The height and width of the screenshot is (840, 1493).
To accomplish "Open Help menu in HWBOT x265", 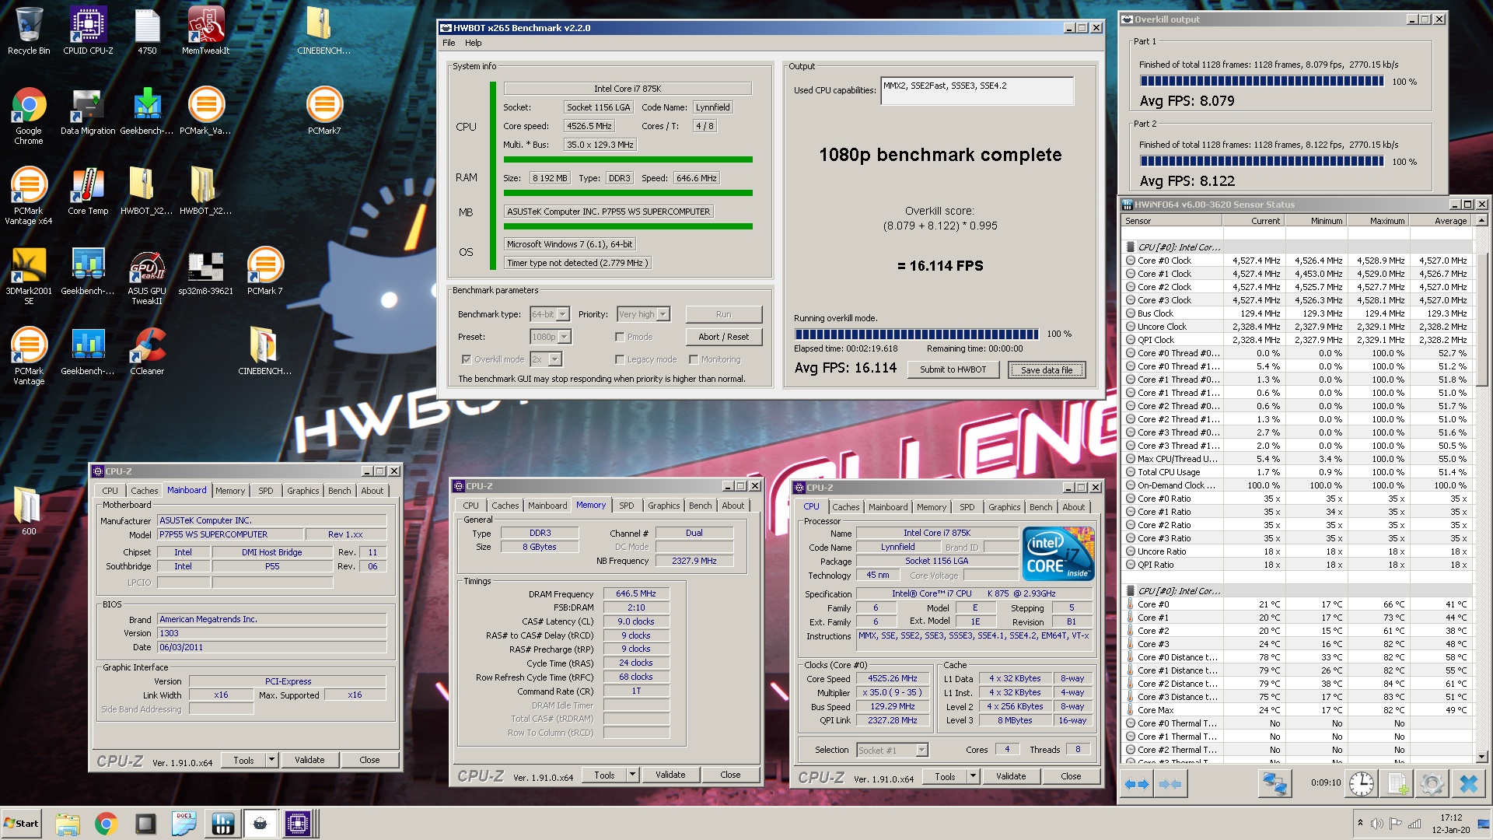I will pos(474,43).
